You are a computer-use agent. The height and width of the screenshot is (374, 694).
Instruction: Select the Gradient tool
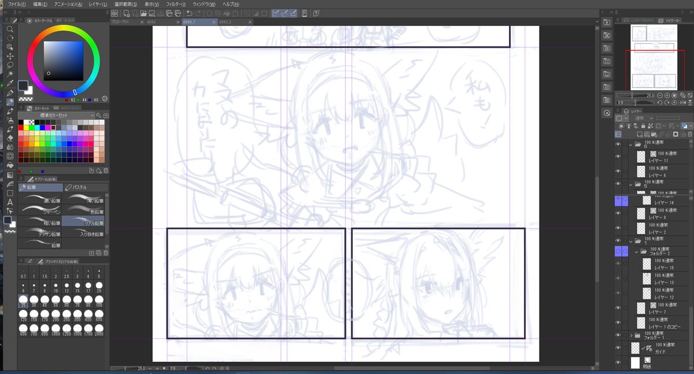tap(10, 175)
